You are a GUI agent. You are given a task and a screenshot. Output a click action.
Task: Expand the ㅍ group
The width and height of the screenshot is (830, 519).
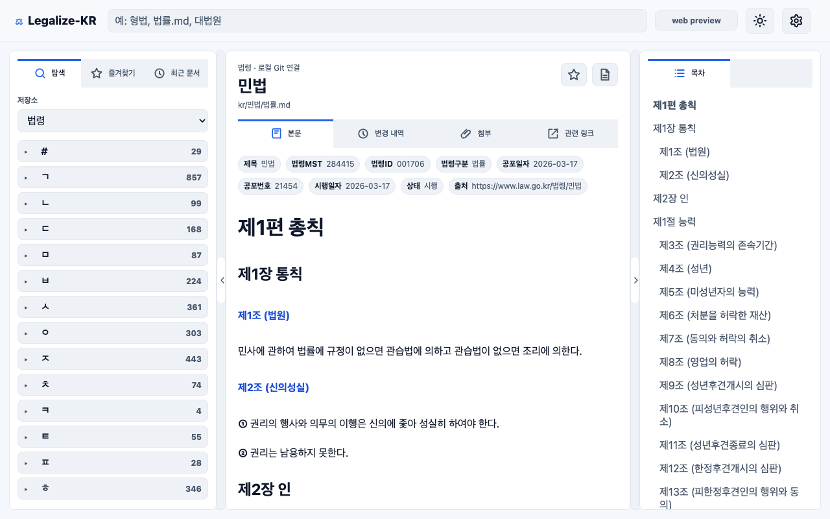[113, 463]
